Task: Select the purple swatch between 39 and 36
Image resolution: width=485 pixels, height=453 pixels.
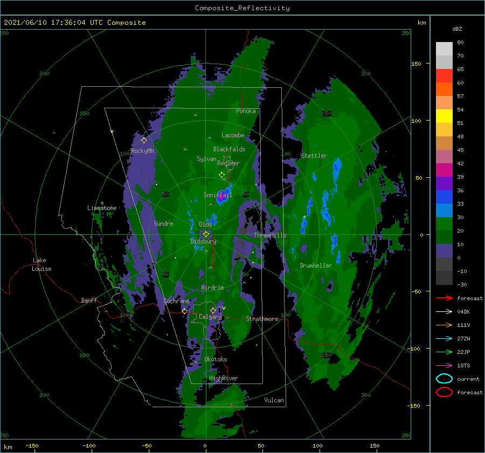Action: coord(444,183)
